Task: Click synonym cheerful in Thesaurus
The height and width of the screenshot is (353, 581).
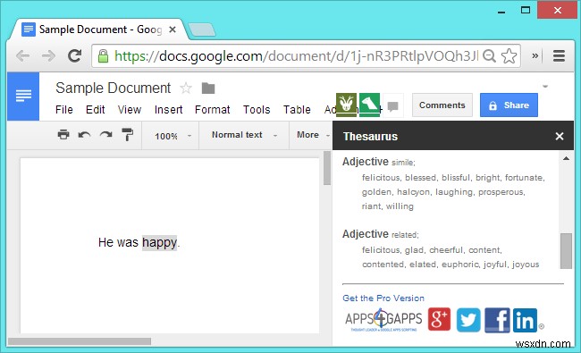Action: point(446,250)
